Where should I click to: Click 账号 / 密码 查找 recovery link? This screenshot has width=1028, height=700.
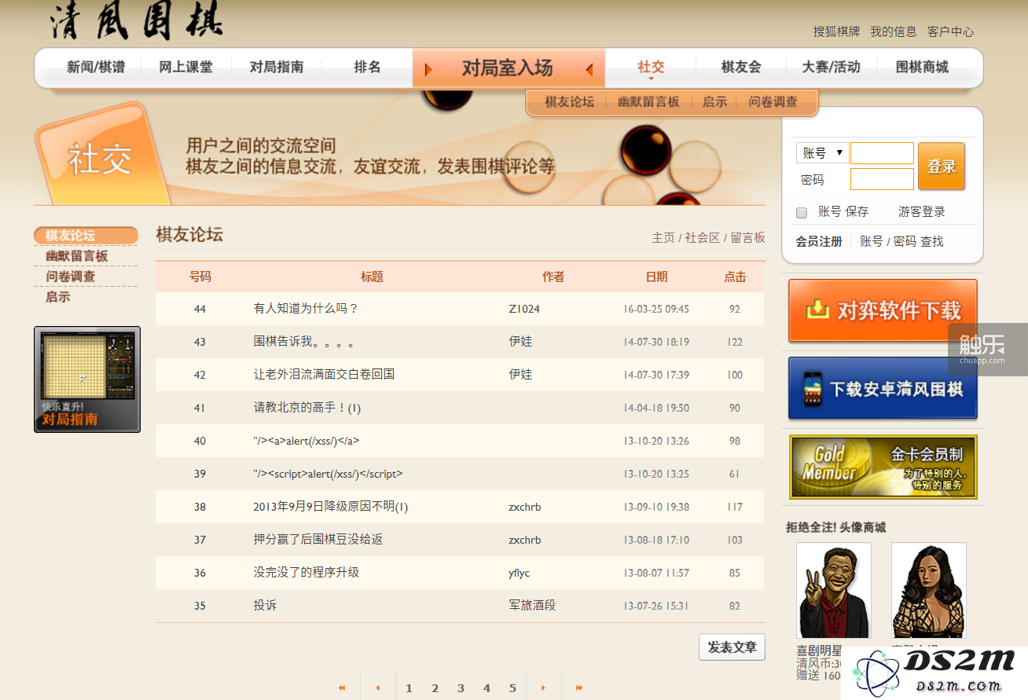(901, 241)
